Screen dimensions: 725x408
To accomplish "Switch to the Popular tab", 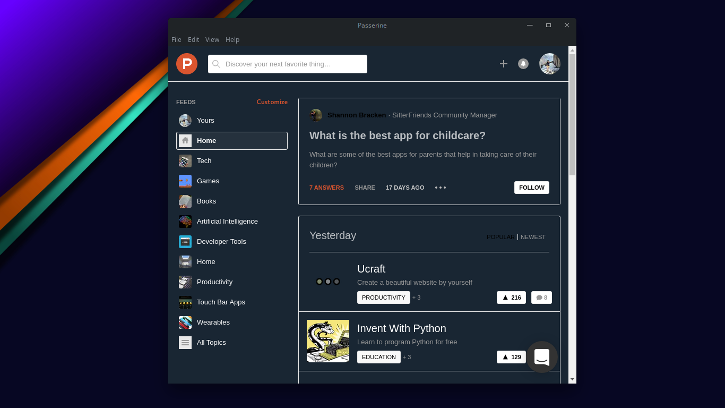I will click(x=500, y=237).
